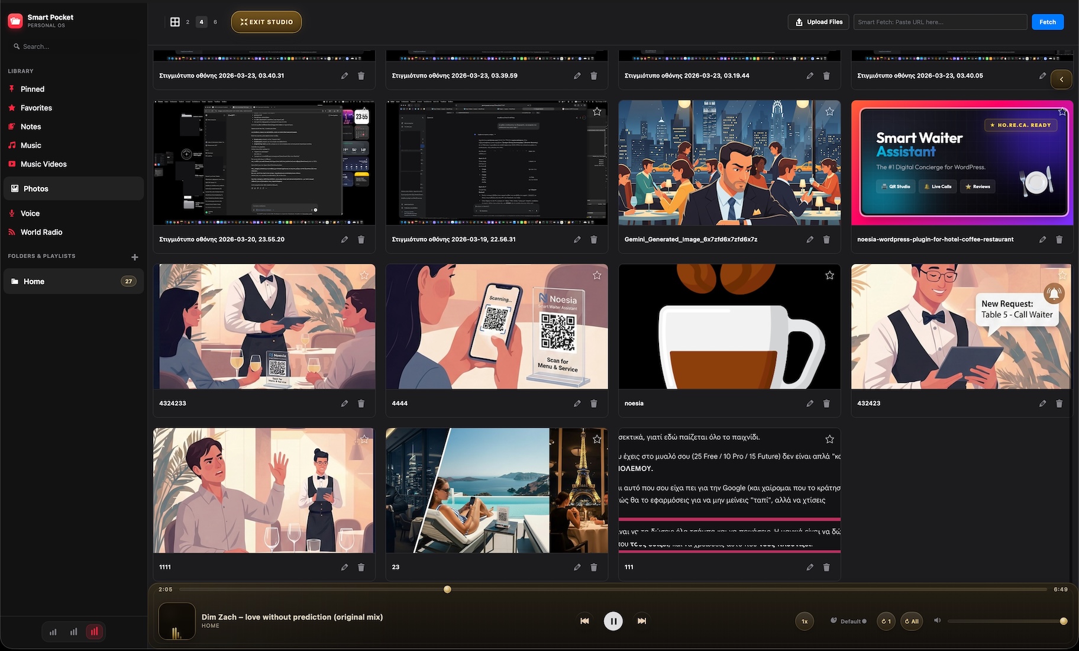Star the image named 111
Image resolution: width=1079 pixels, height=651 pixels.
click(x=830, y=439)
